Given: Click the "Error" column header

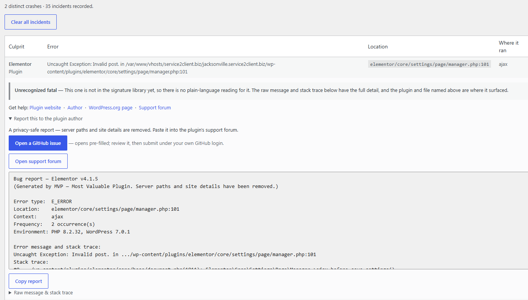Looking at the screenshot, I should (53, 47).
